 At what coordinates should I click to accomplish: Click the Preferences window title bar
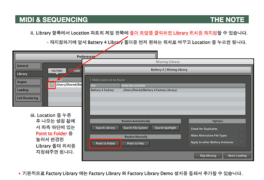click(x=85, y=56)
